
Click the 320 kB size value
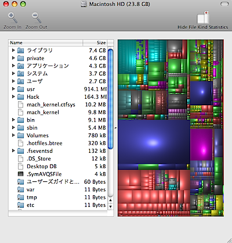97,143
